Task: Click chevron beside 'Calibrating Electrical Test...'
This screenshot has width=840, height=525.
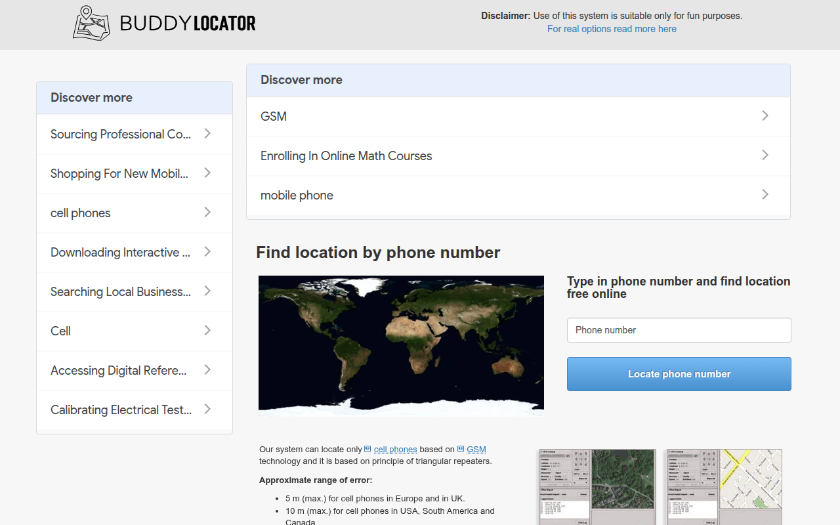Action: click(x=207, y=409)
